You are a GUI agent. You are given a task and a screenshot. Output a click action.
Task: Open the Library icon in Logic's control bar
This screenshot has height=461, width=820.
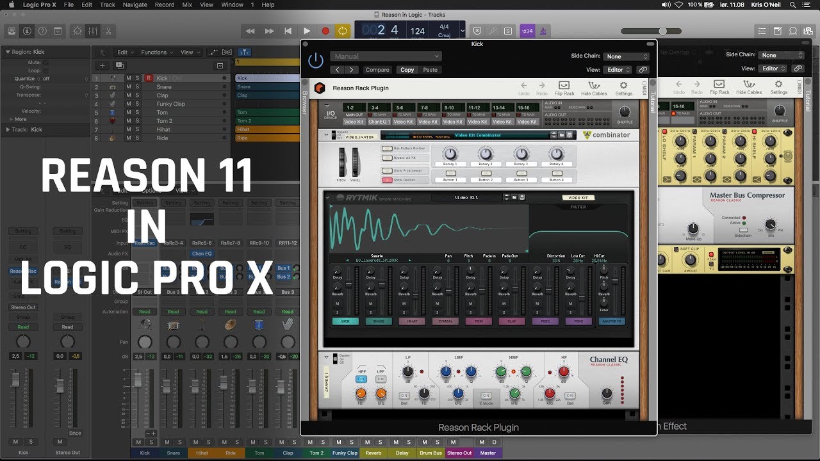(12, 31)
